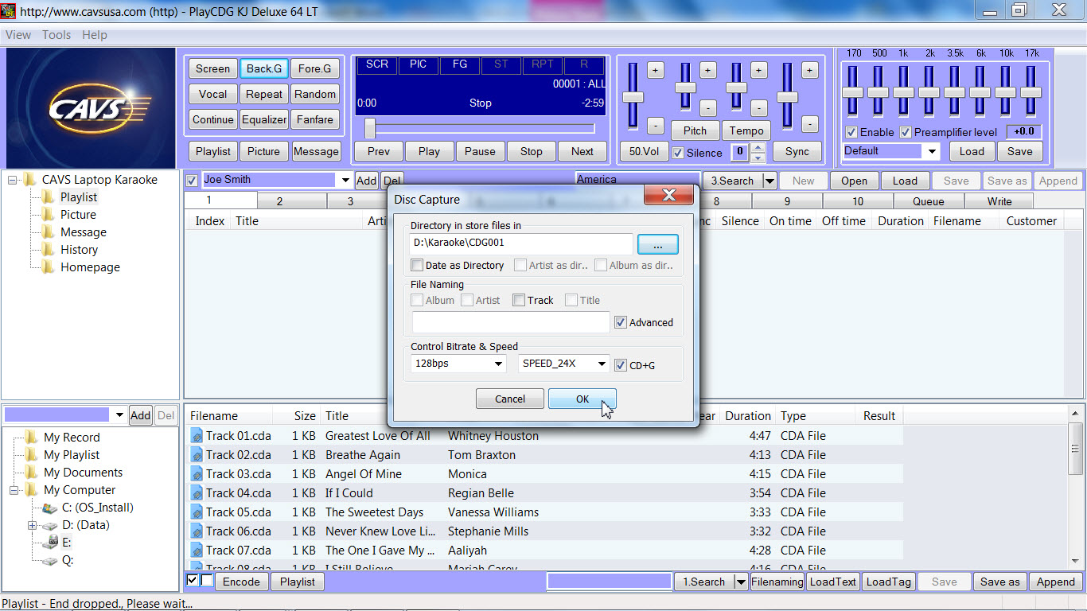Toggle the Advanced checkbox
The width and height of the screenshot is (1087, 611).
pyautogui.click(x=621, y=322)
